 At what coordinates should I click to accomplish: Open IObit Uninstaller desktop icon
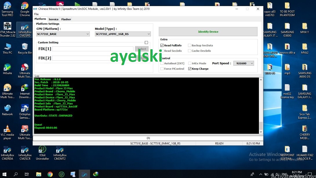point(42,153)
